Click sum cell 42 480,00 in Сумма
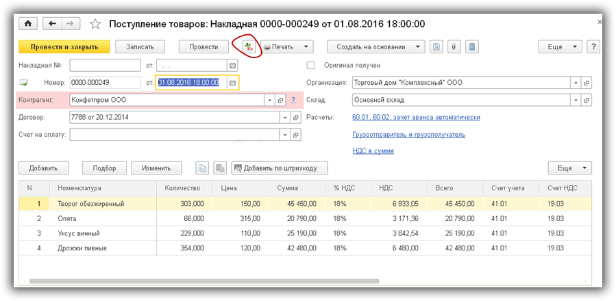616x301 pixels. (297, 248)
